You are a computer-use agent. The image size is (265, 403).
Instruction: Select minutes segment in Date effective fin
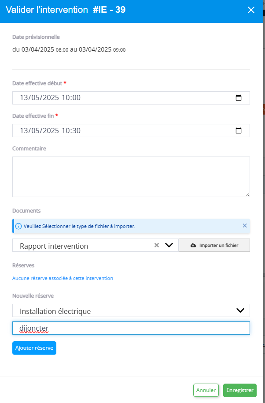pos(77,131)
